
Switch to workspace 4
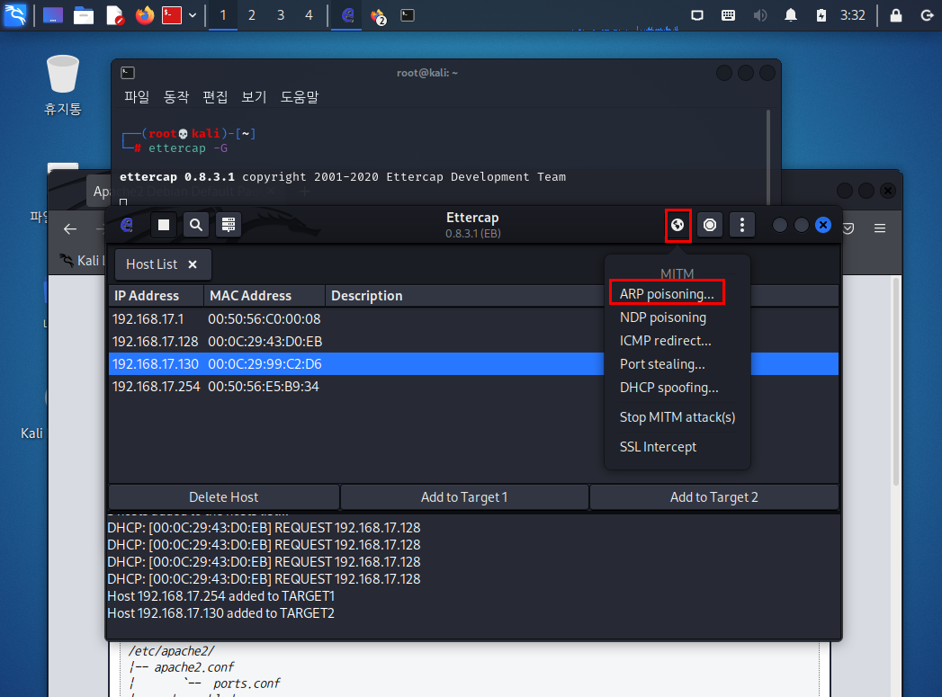pos(309,15)
